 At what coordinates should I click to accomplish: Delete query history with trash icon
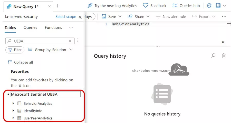click(224, 56)
